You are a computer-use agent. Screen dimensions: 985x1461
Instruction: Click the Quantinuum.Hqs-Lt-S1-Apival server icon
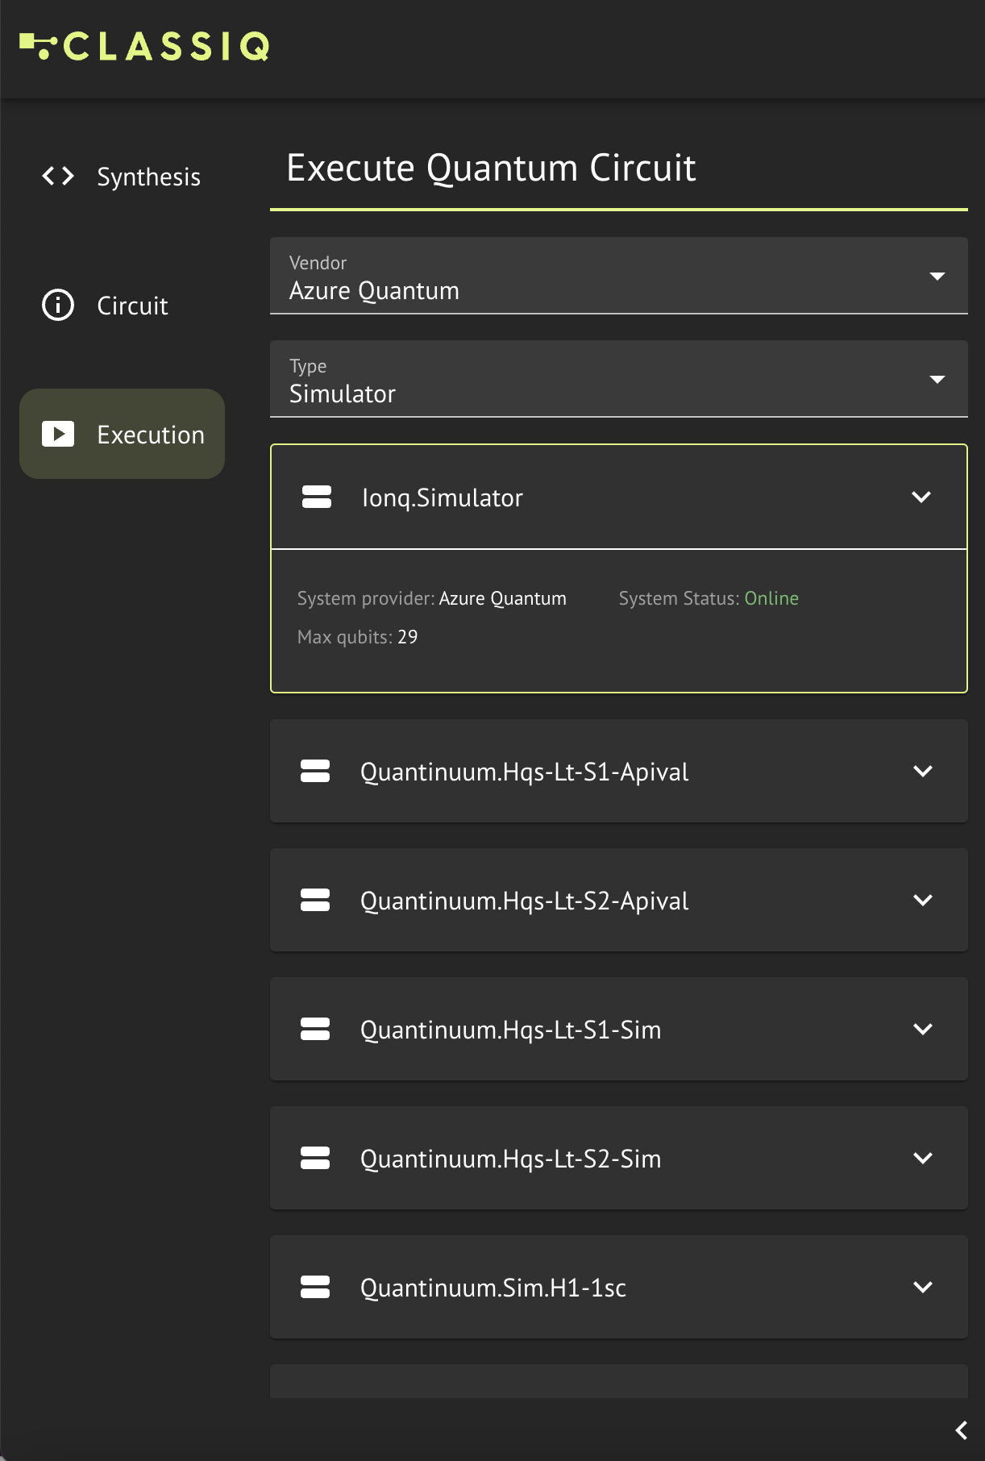315,771
